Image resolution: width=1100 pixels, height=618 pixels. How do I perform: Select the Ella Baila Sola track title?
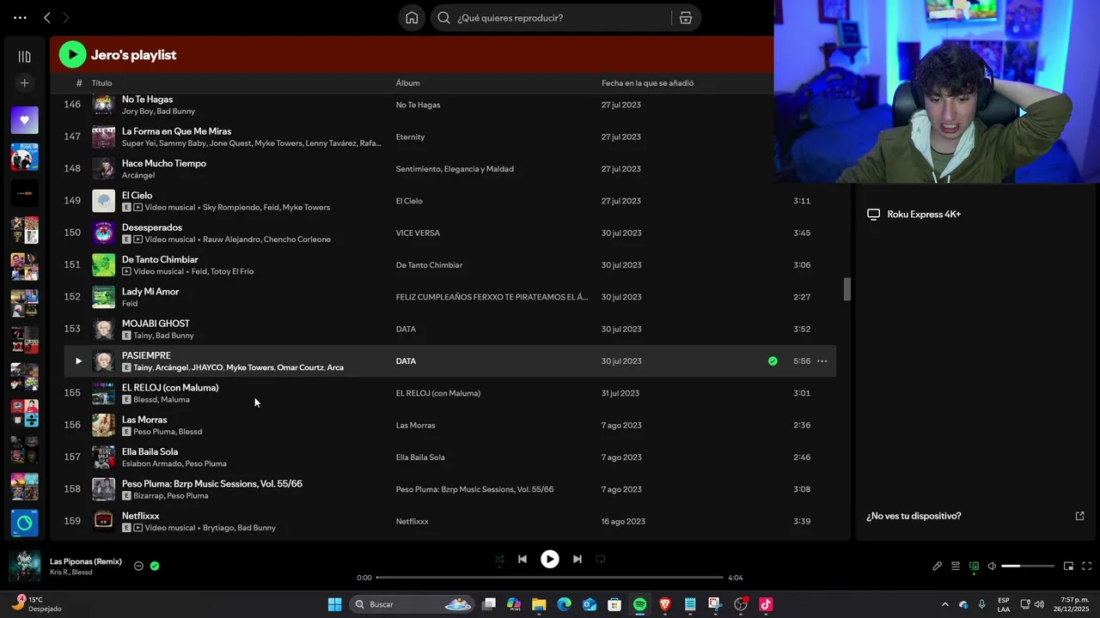pyautogui.click(x=150, y=451)
